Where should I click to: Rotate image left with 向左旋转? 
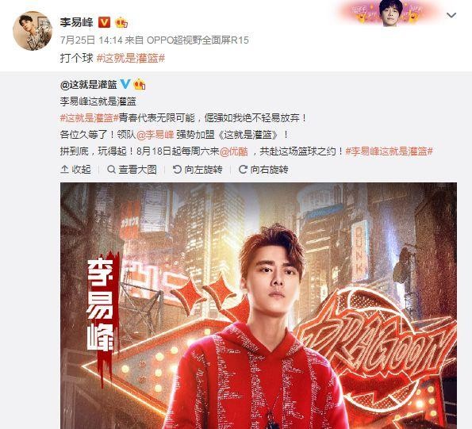(x=198, y=170)
